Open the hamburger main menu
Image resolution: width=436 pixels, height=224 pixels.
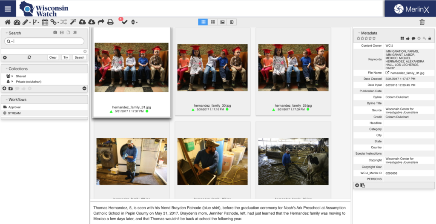point(8,9)
